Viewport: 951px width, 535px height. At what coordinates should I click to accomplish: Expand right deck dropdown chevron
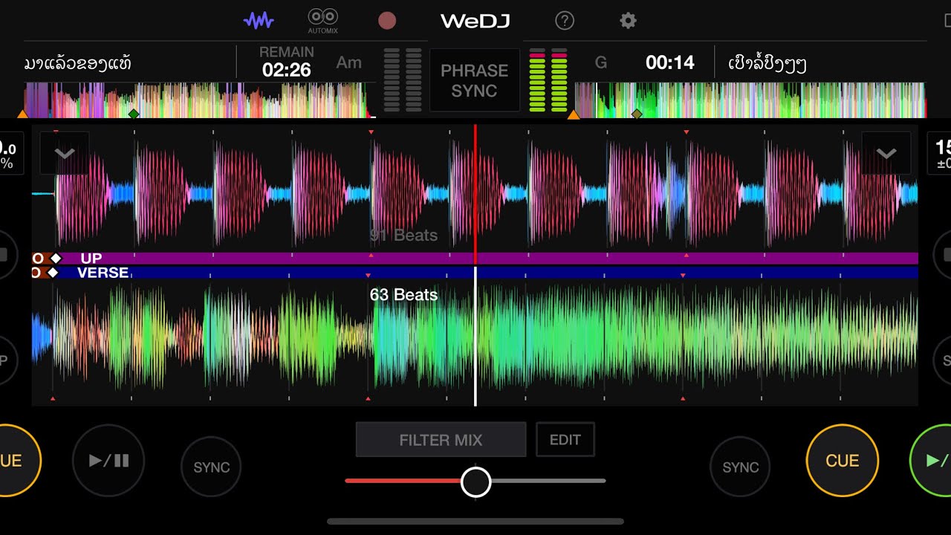[886, 153]
